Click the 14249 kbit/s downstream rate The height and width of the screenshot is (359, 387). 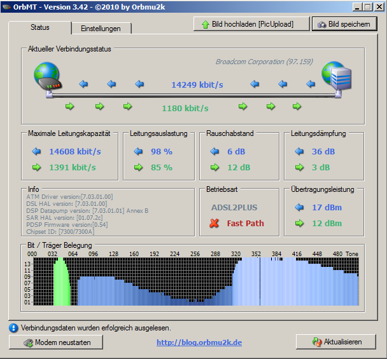point(197,85)
